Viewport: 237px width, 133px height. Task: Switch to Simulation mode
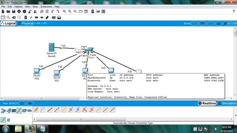pos(227,103)
